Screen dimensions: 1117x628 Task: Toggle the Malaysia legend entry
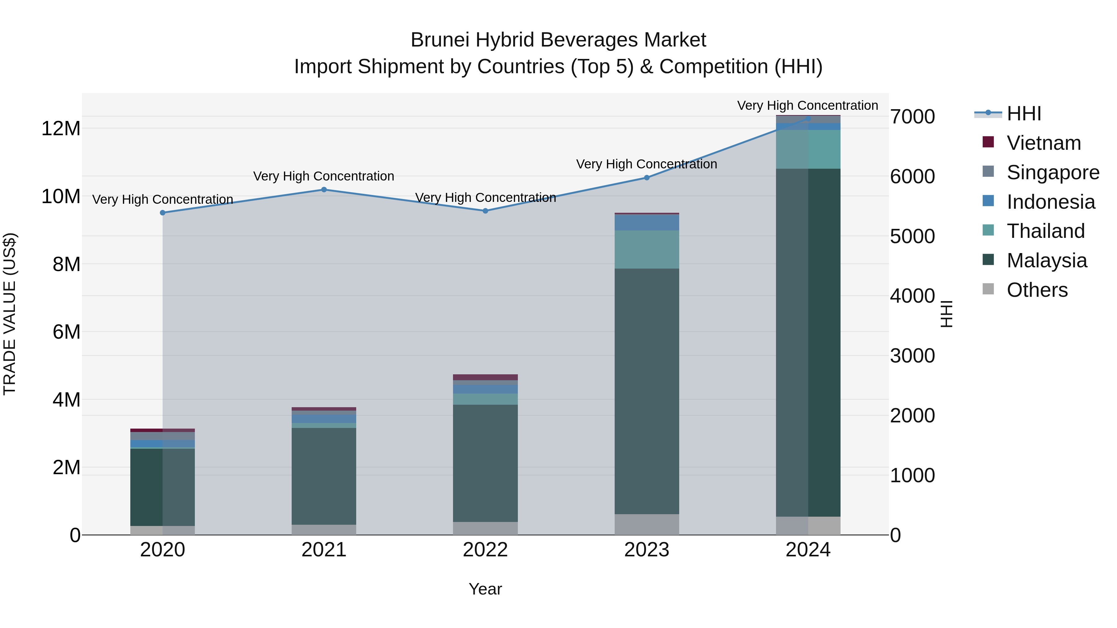click(x=1034, y=260)
